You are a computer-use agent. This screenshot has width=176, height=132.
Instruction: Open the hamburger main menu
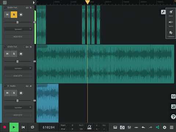pos(172,127)
